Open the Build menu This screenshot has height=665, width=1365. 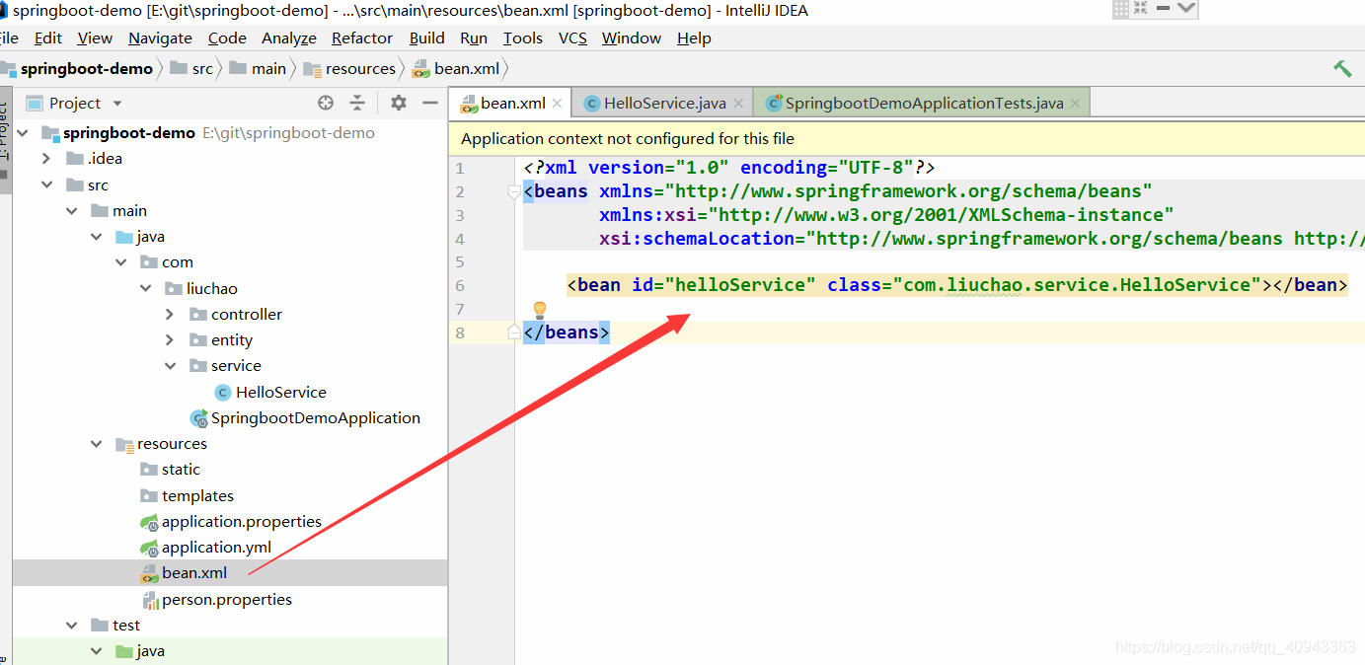[x=426, y=37]
